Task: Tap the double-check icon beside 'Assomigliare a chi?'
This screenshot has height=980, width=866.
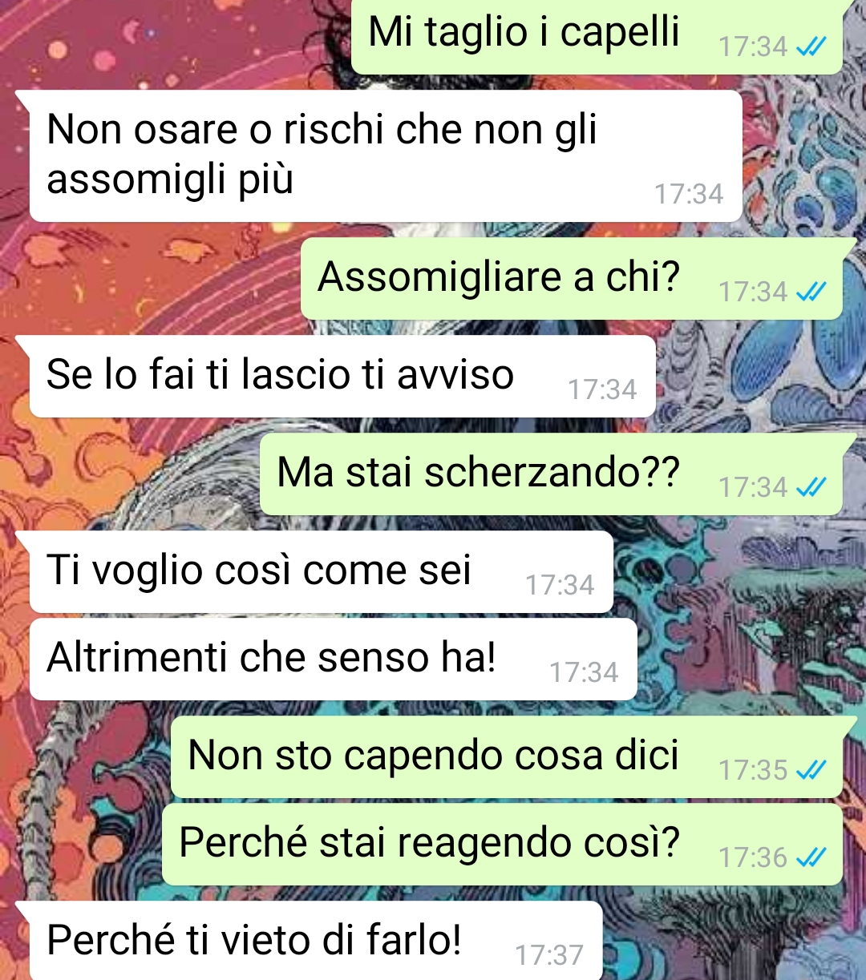Action: 811,292
